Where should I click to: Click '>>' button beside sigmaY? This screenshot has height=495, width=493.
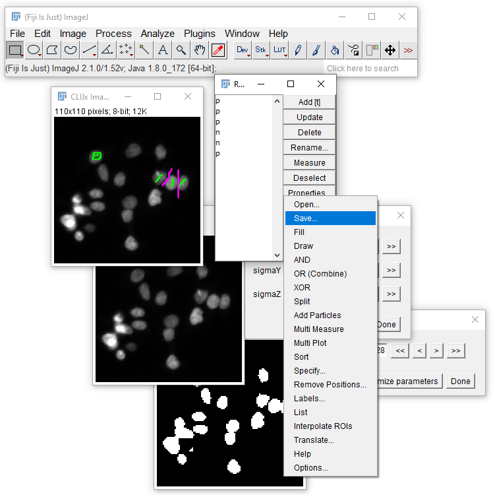point(391,270)
